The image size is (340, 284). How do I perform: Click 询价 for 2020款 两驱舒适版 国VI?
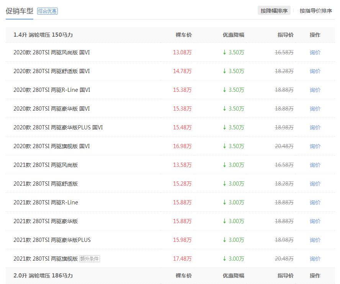315,71
